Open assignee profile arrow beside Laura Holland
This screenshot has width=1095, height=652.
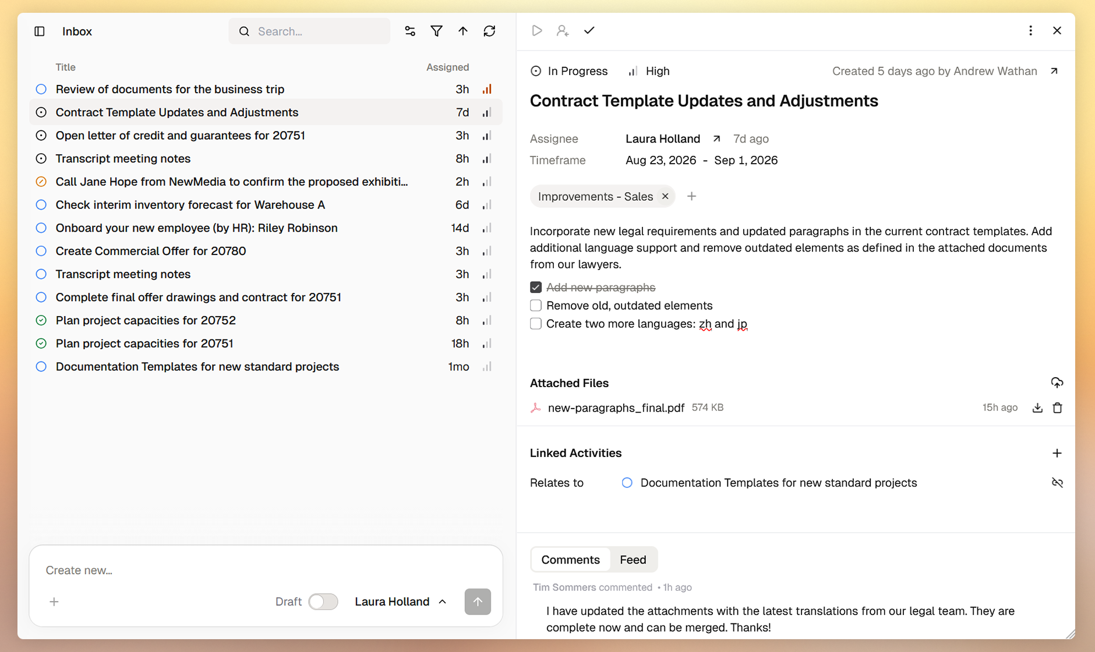717,139
